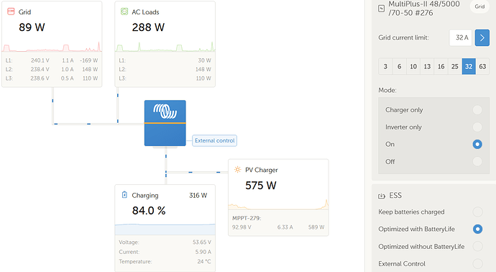The height and width of the screenshot is (272, 496).
Task: Set current limit to 3 A
Action: [385, 66]
